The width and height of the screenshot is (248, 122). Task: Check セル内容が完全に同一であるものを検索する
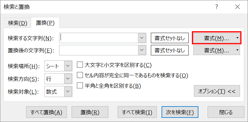click(80, 75)
